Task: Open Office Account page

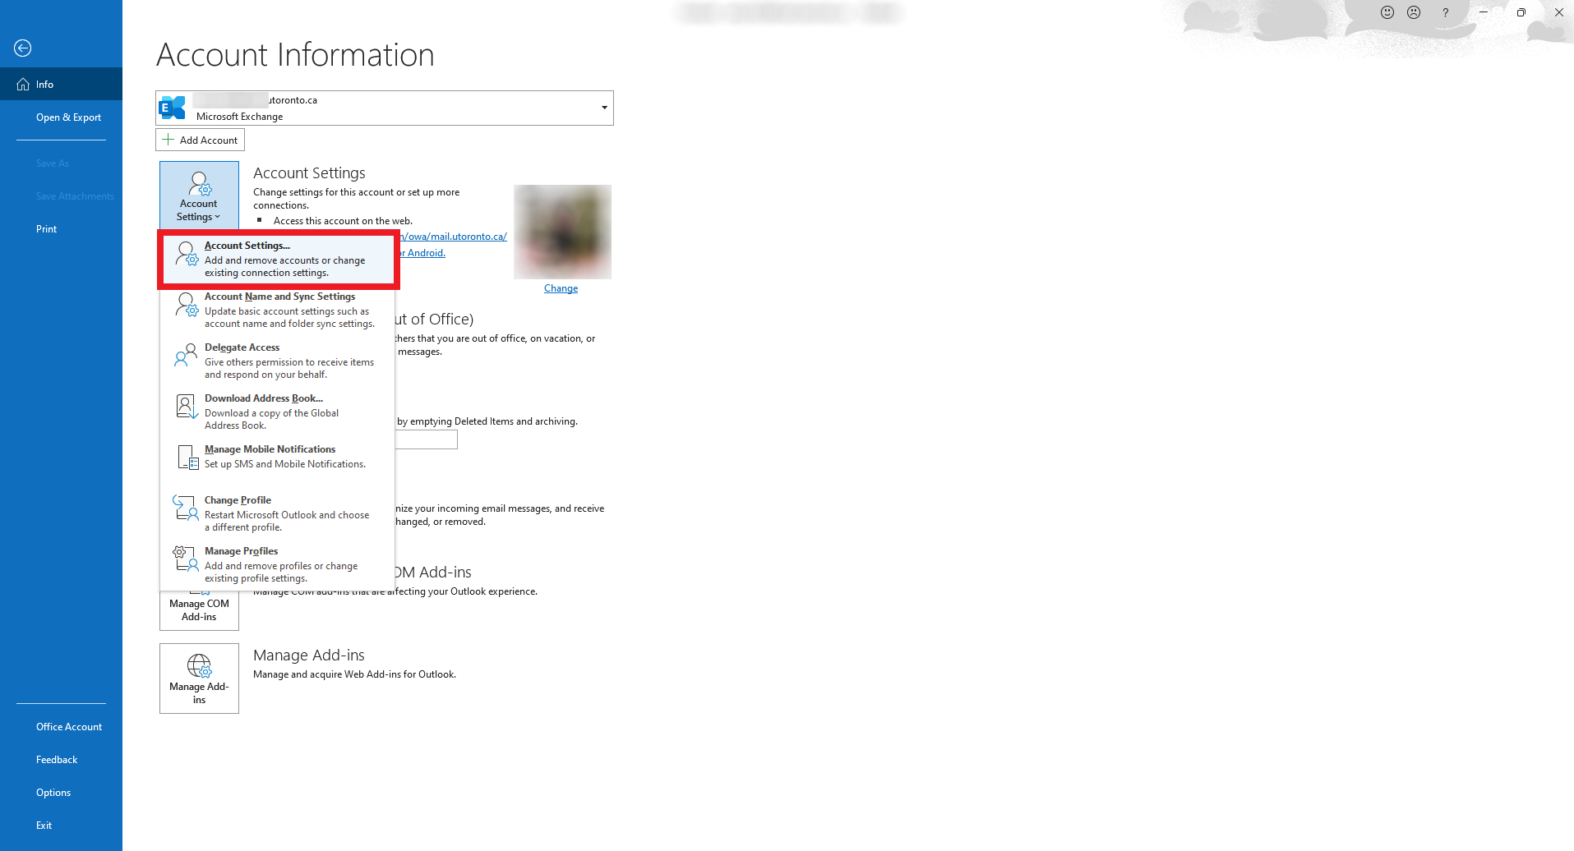Action: [x=61, y=727]
